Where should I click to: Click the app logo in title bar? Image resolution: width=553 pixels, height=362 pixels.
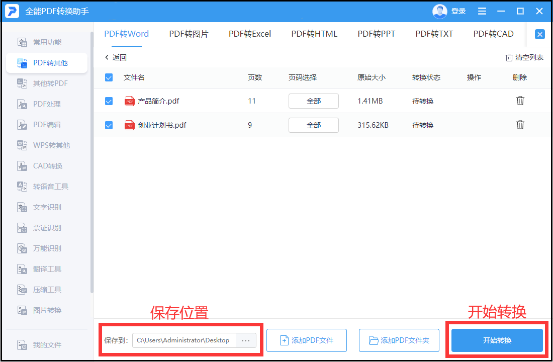12,11
